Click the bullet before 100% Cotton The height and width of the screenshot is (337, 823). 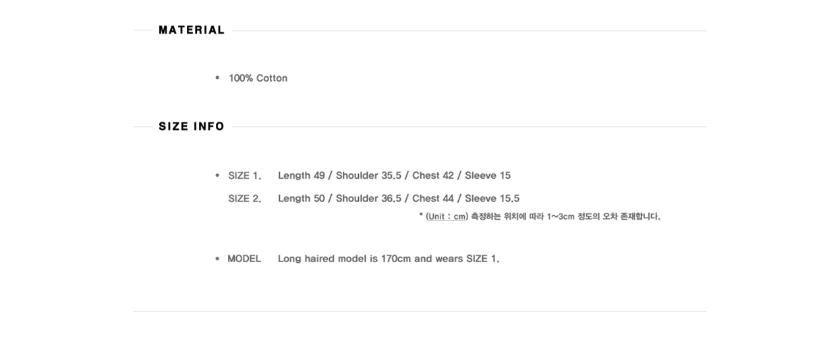(217, 78)
